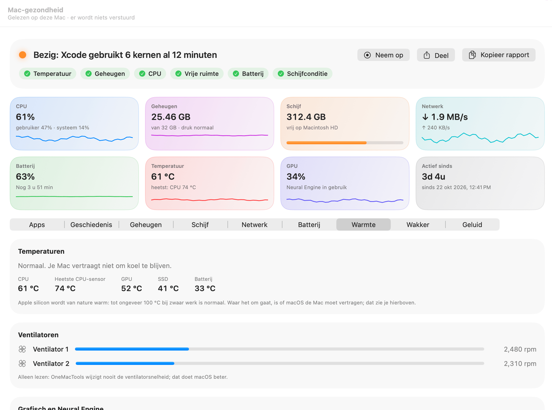The image size is (552, 410).
Task: Select the Vrije ruimte status chip
Action: tap(197, 74)
